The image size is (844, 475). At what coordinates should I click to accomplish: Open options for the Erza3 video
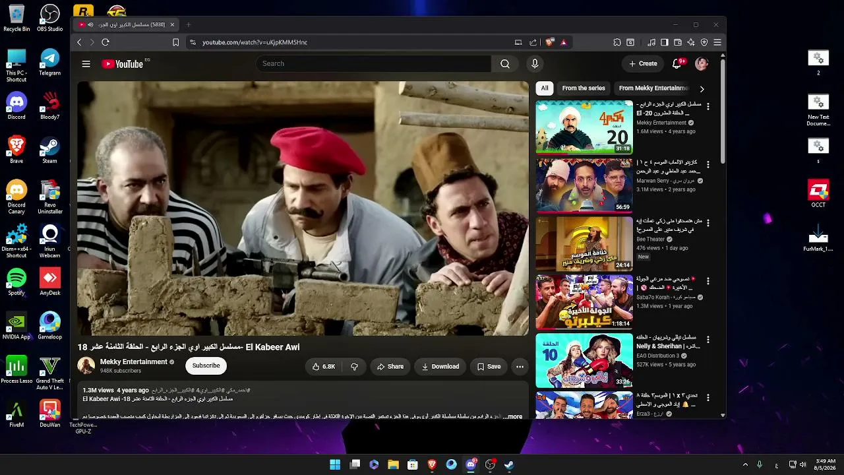(x=708, y=398)
